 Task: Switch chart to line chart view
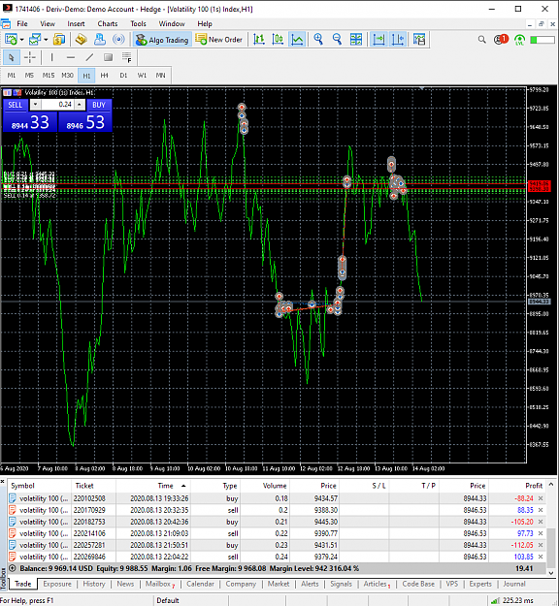click(x=297, y=40)
